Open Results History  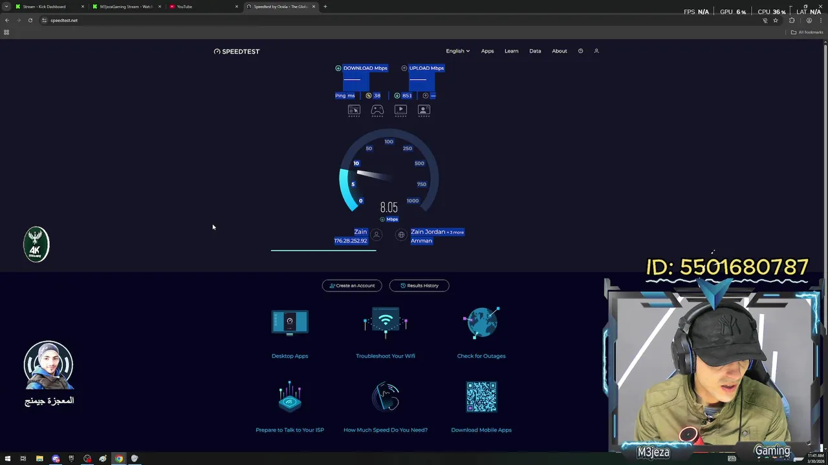pyautogui.click(x=419, y=285)
